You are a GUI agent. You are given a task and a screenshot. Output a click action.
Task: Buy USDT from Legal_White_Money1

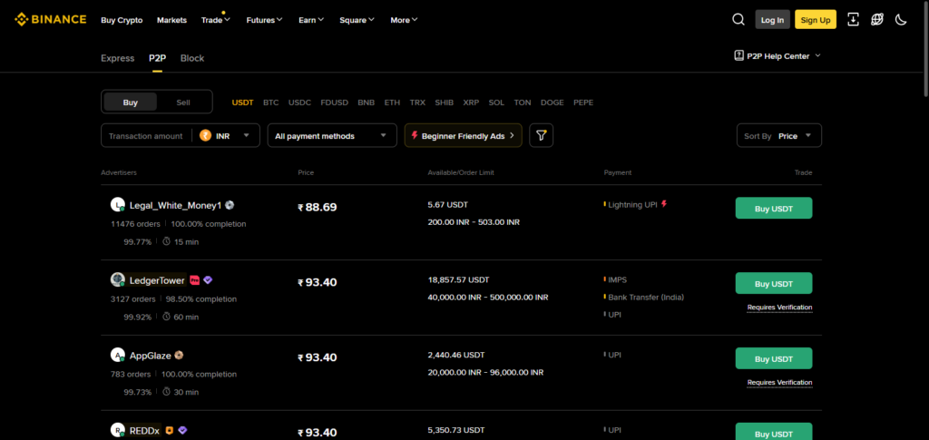click(774, 209)
